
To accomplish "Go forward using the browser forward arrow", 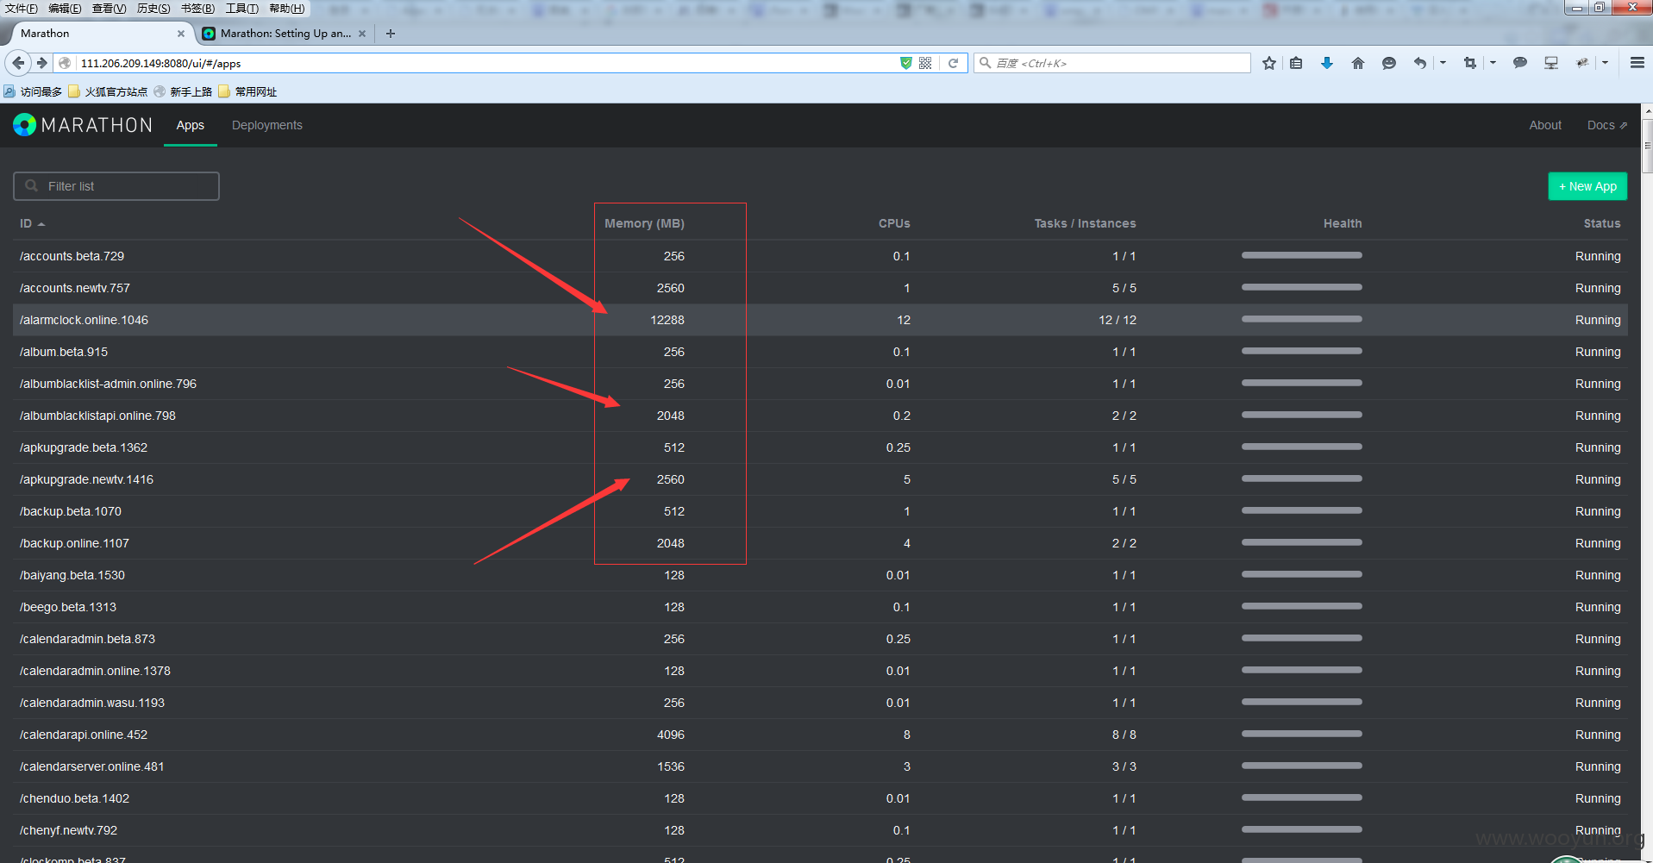I will (x=41, y=63).
